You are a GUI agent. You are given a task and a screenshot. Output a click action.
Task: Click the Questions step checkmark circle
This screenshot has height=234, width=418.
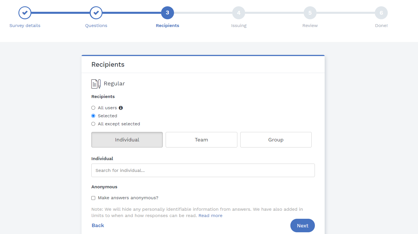(x=96, y=13)
